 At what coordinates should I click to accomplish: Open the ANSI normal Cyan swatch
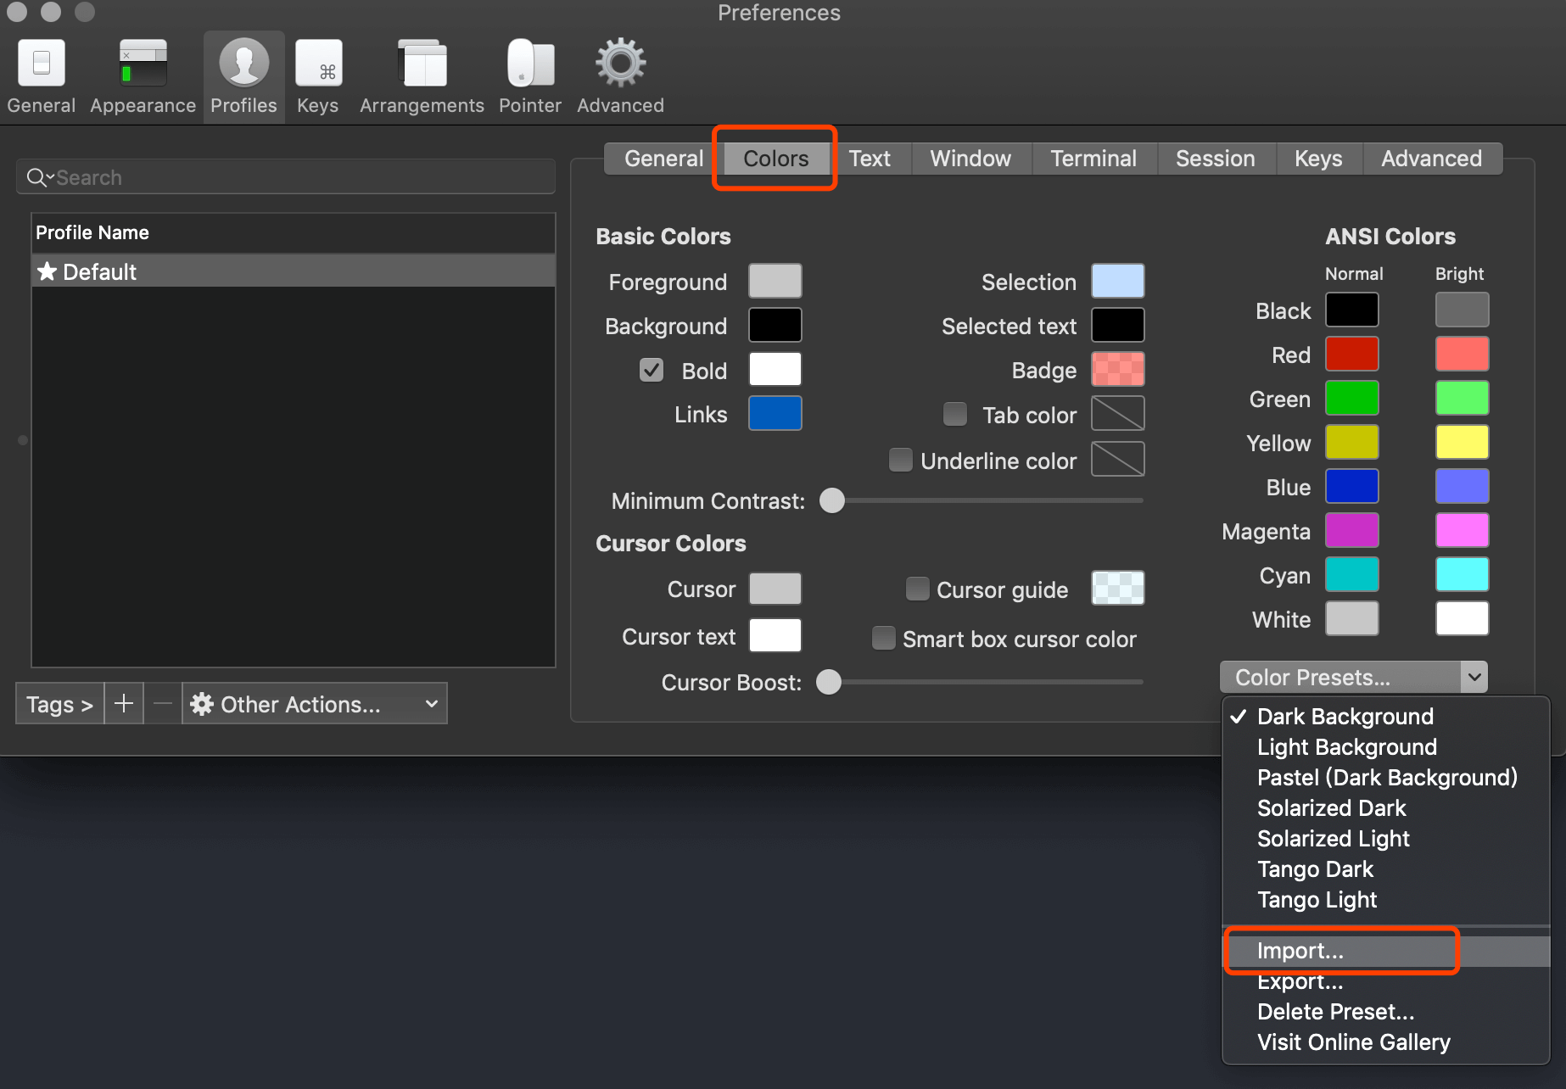pos(1352,574)
